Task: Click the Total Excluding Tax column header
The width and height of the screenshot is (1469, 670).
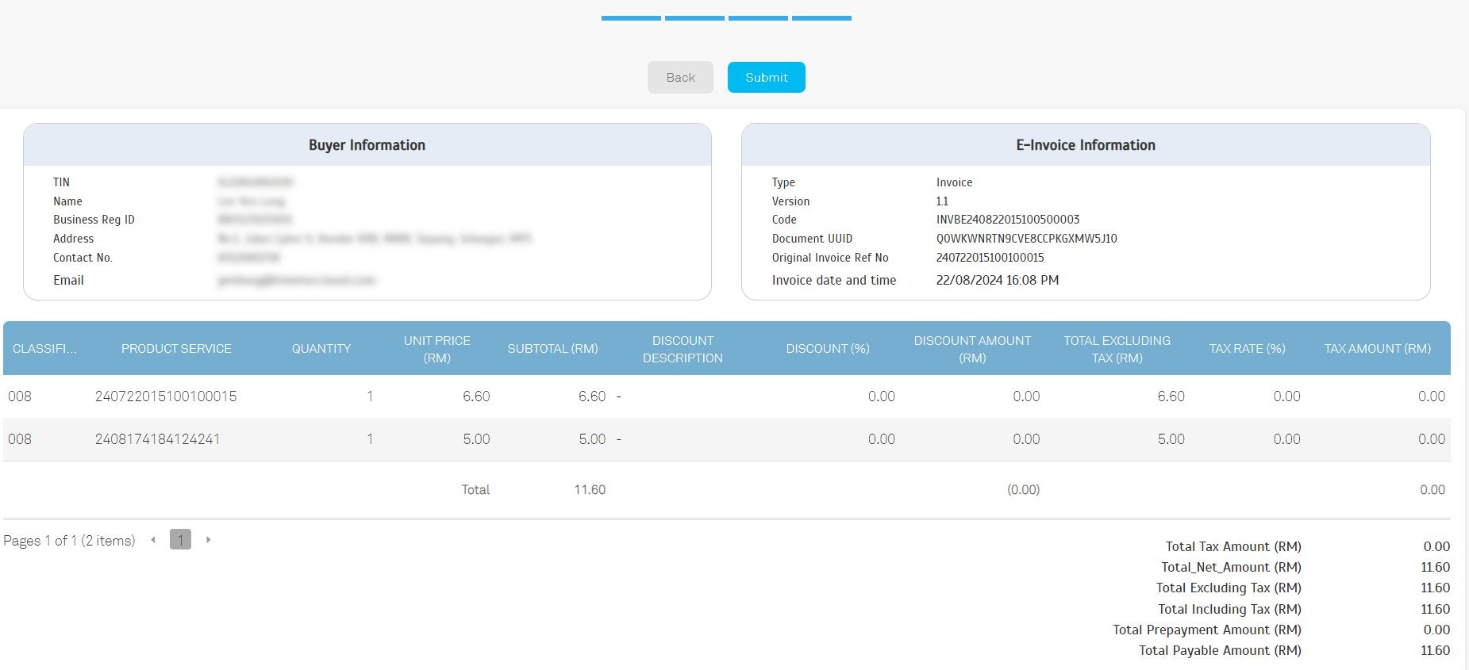Action: point(1117,349)
